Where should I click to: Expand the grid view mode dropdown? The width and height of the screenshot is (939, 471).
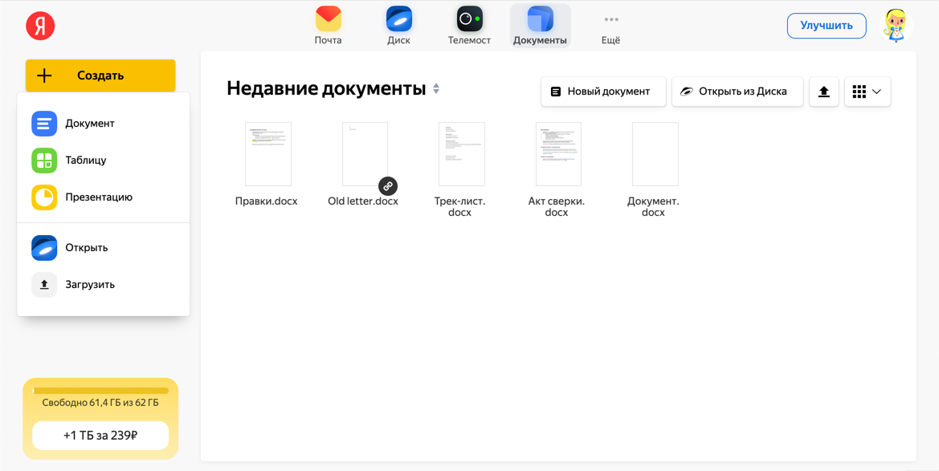[x=868, y=91]
